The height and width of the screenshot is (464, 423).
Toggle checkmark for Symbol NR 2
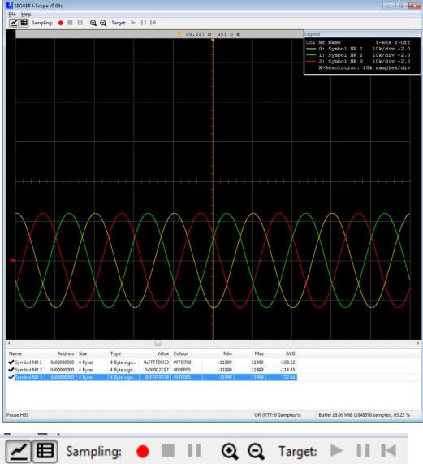[x=11, y=370]
